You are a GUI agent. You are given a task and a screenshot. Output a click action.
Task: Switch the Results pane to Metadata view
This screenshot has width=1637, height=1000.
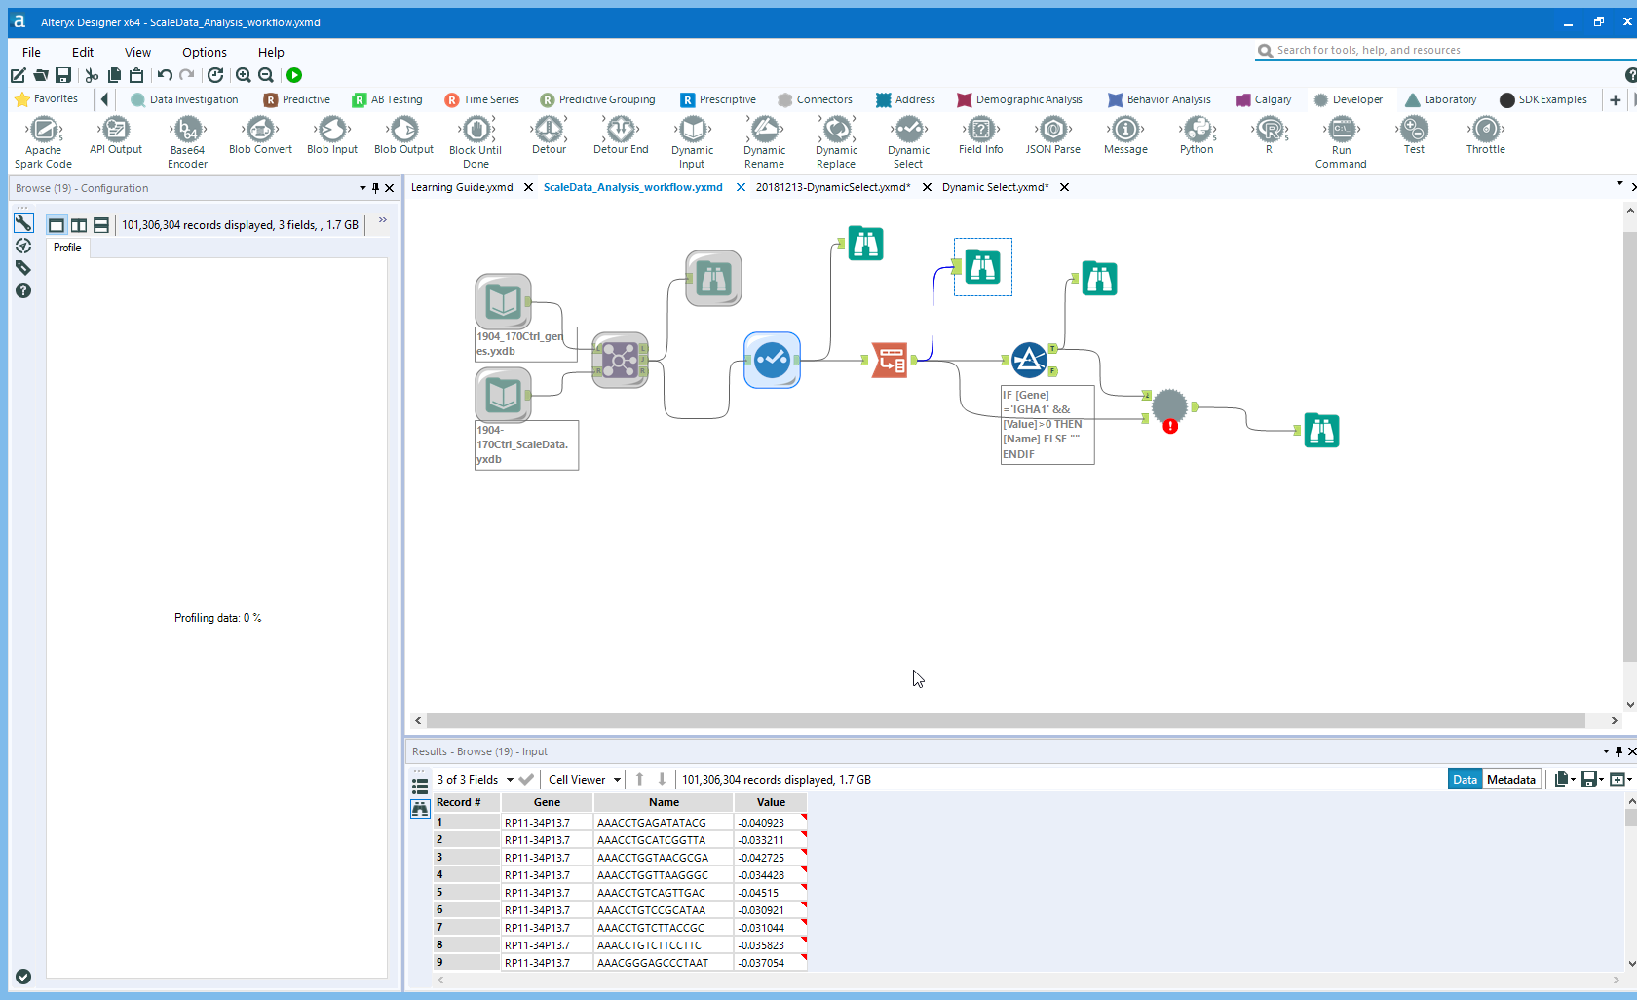click(1510, 779)
